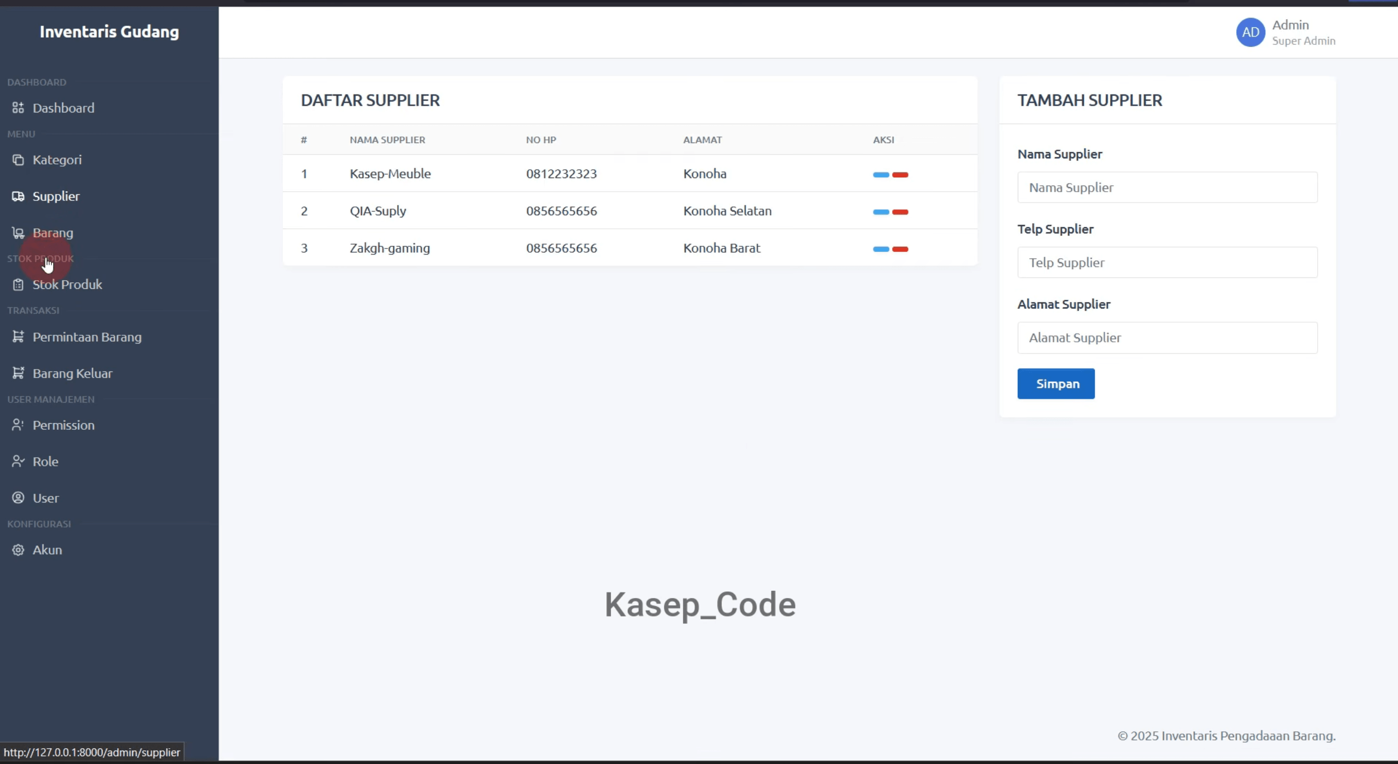Screen dimensions: 1398x764
Task: Focus the Nama Supplier input field
Action: pos(1167,187)
